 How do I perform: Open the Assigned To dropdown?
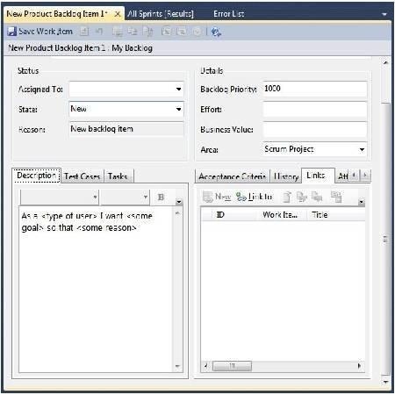[x=178, y=89]
